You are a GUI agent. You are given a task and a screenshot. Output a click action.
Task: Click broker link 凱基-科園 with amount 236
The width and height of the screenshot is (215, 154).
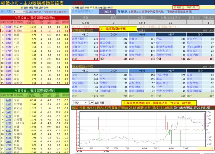tap(78, 39)
